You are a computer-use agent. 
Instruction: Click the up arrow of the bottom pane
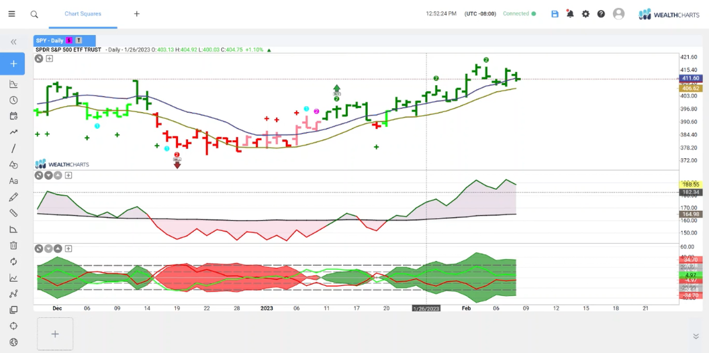click(x=58, y=248)
